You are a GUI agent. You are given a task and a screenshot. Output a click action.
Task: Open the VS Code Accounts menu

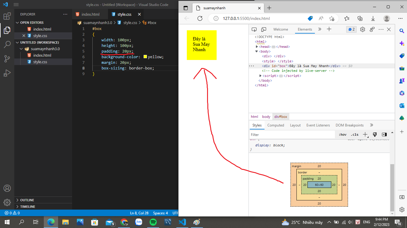(x=7, y=188)
